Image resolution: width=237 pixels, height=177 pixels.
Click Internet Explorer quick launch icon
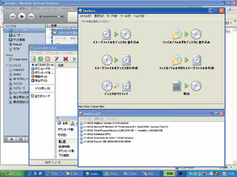30,174
